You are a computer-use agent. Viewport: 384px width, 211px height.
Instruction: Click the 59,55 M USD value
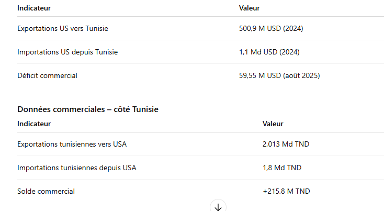pyautogui.click(x=260, y=75)
